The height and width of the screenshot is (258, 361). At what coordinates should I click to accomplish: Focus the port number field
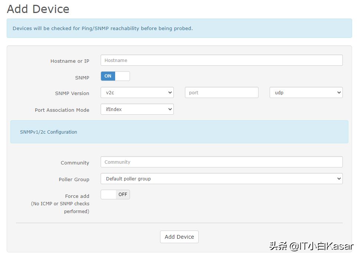pos(221,92)
